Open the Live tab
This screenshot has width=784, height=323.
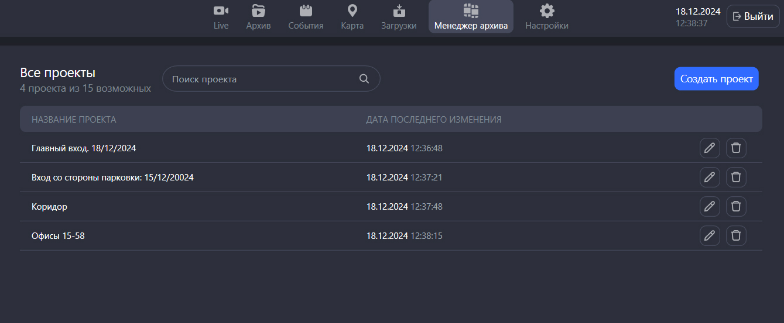pyautogui.click(x=221, y=17)
